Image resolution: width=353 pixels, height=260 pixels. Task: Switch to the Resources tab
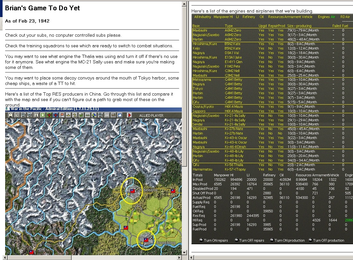tap(276, 17)
